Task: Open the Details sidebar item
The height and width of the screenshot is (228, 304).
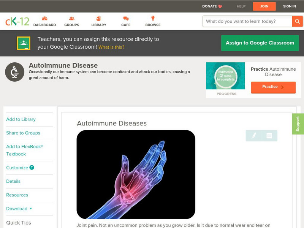Action: click(13, 181)
